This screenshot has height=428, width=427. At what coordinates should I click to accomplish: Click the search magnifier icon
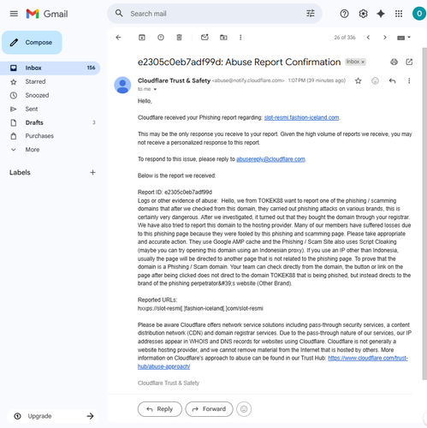click(x=119, y=14)
